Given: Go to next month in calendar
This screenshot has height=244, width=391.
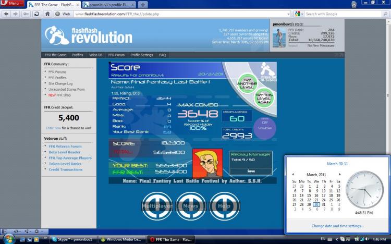Looking at the screenshot, I should click(339, 174).
